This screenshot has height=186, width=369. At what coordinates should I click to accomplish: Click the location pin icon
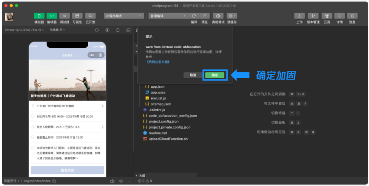click(x=33, y=106)
